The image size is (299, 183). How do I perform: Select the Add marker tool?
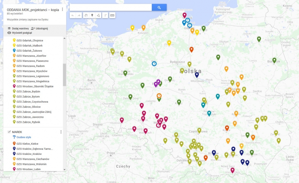[x=92, y=16]
